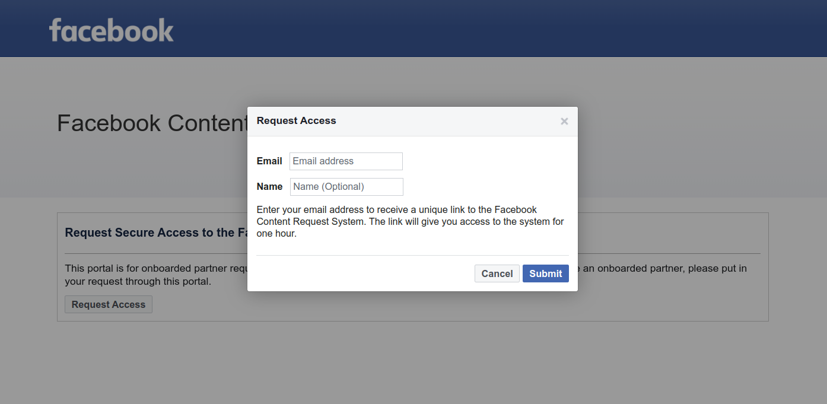This screenshot has height=404, width=827.
Task: Click into the Name (Optional) field
Action: coord(346,187)
